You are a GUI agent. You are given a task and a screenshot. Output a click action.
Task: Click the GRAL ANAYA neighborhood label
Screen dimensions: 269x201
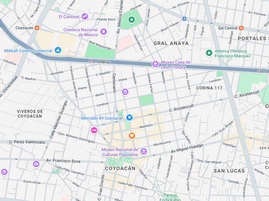coord(171,44)
